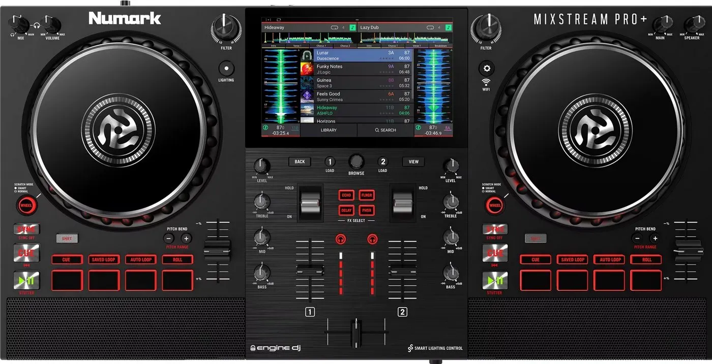This screenshot has width=712, height=364.
Task: Click Hideaway ASHFLO album art thumbnail
Action: [307, 110]
